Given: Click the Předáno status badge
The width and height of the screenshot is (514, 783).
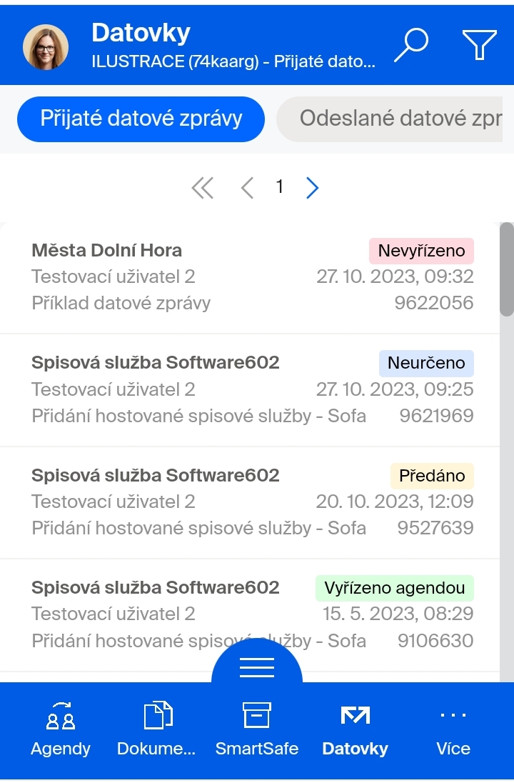Looking at the screenshot, I should 432,476.
